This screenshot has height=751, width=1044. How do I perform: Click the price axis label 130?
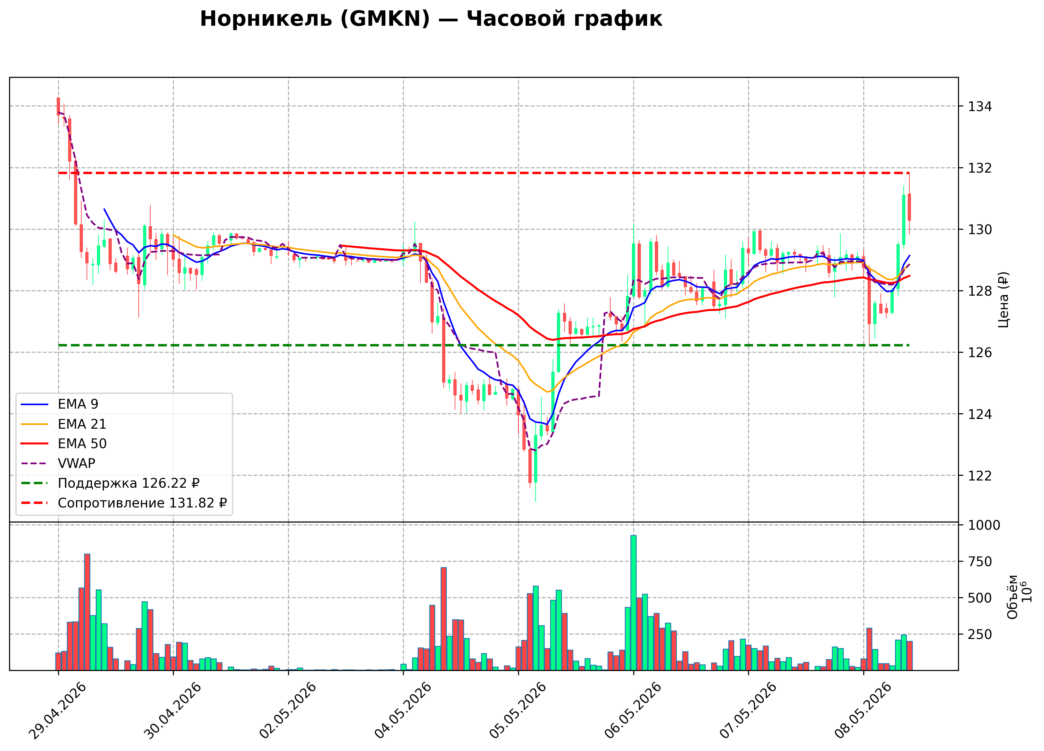(x=980, y=230)
